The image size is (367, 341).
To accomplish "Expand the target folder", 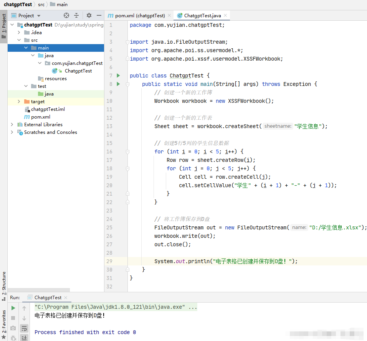I will pos(19,102).
